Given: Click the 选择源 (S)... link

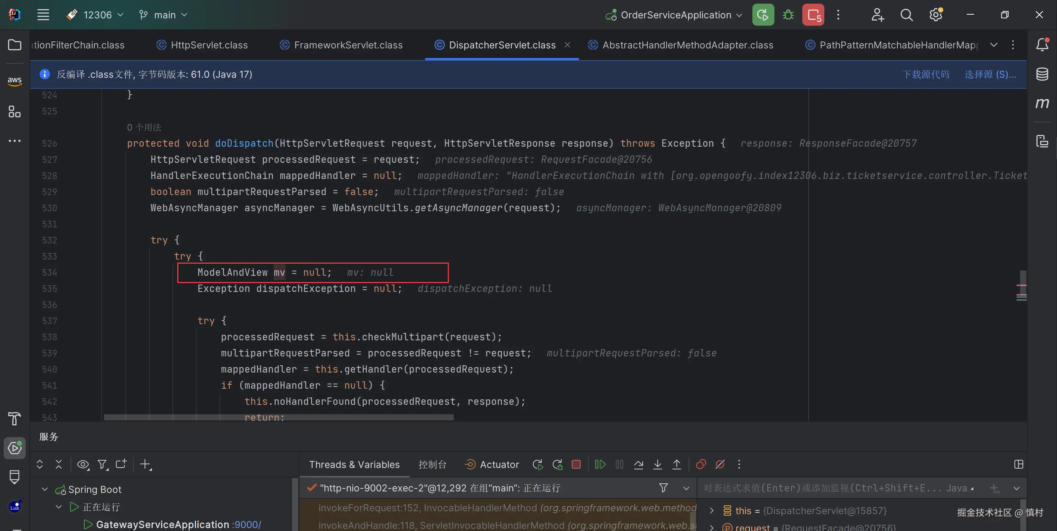Looking at the screenshot, I should pyautogui.click(x=990, y=74).
